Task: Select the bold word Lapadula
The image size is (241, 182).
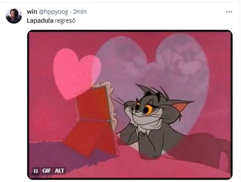Action: point(40,21)
